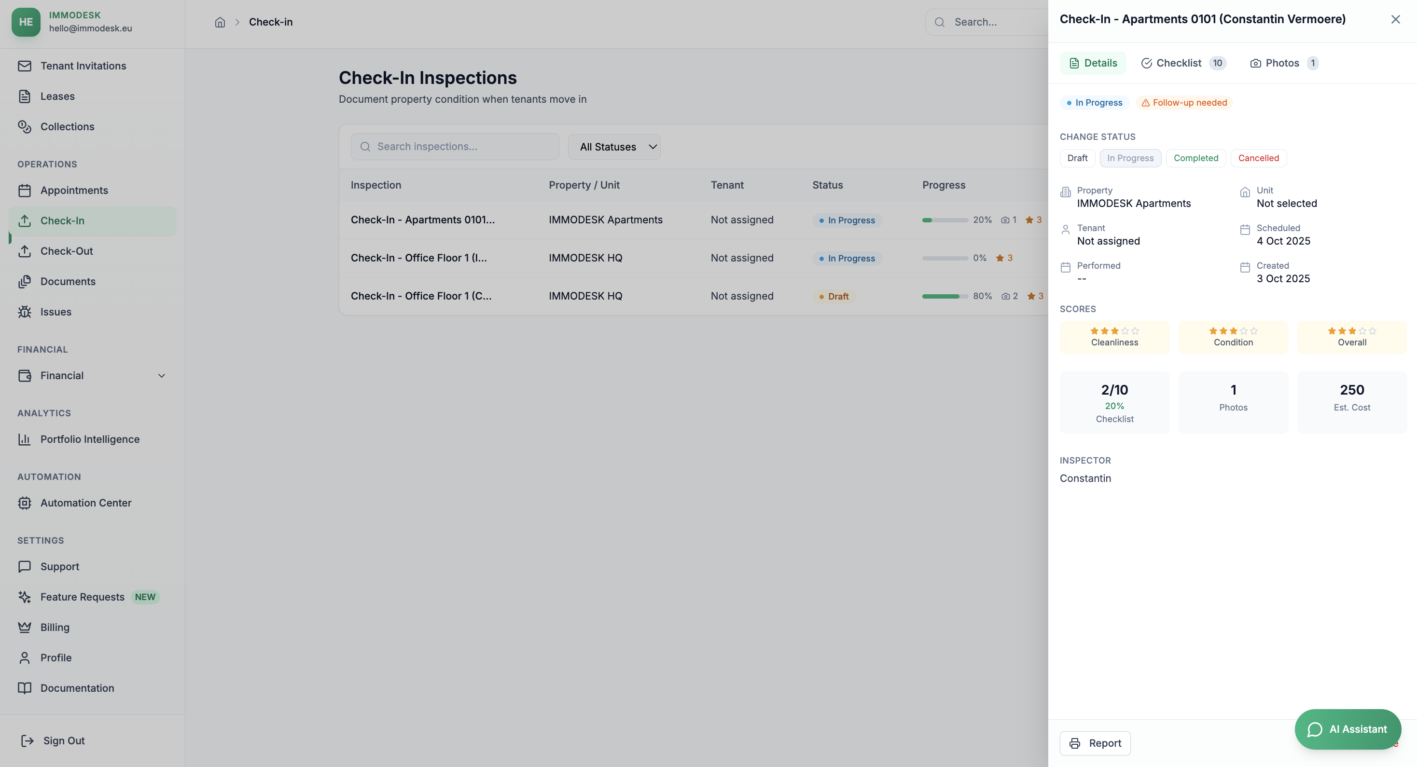Open the Check-In section in the sidebar
Viewport: 1417px width, 767px height.
62,220
